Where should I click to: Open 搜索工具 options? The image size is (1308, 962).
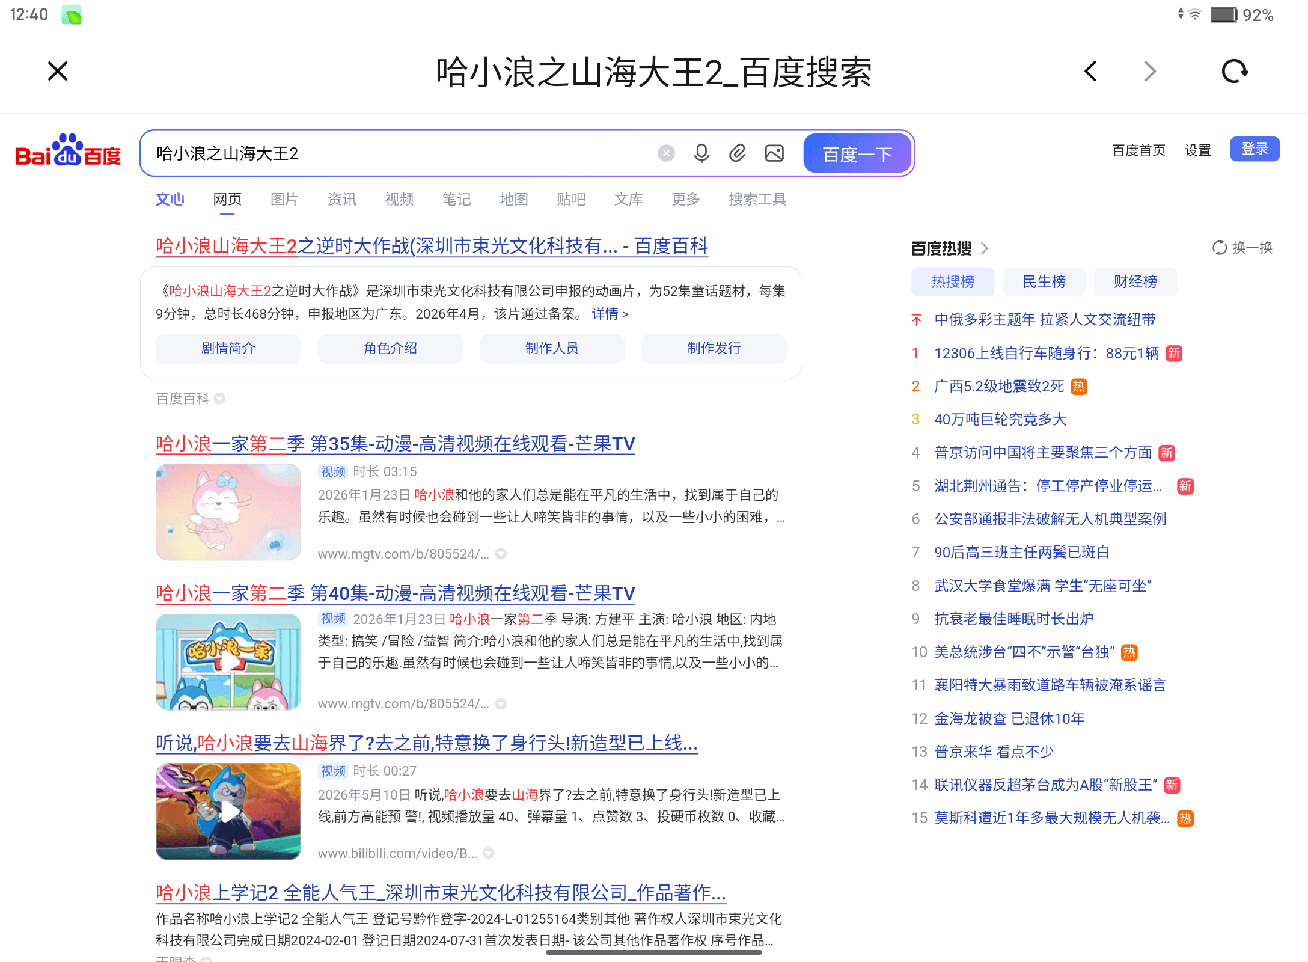757,199
